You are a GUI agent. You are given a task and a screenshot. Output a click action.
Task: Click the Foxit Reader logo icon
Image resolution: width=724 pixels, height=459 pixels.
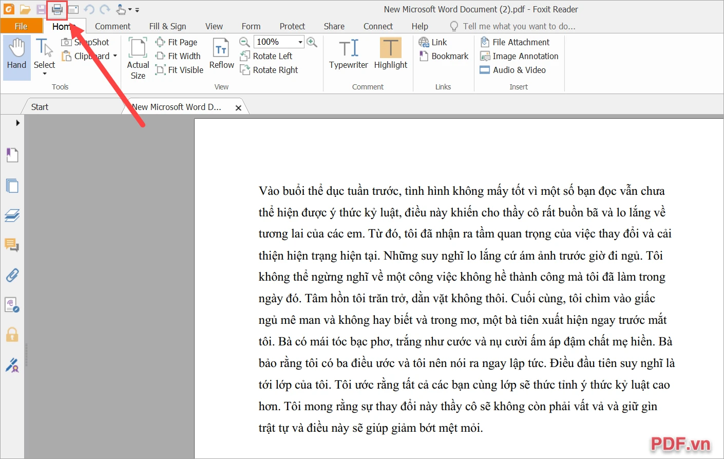(9, 9)
